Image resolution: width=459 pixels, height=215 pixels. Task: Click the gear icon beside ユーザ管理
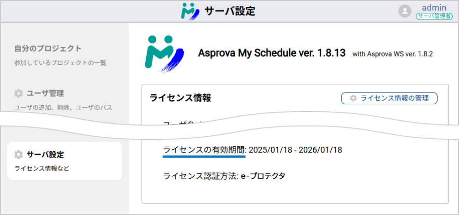tap(18, 93)
